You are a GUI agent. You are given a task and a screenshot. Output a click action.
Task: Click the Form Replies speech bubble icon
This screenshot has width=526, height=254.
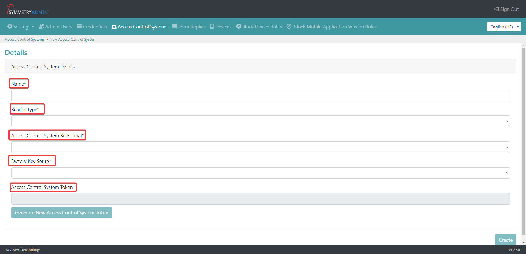point(175,27)
